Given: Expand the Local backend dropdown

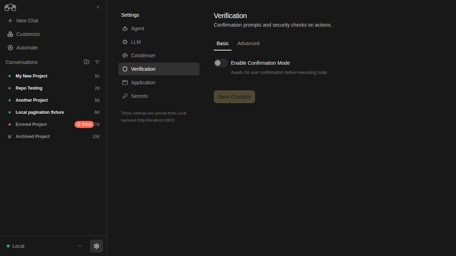Looking at the screenshot, I should coord(45,246).
